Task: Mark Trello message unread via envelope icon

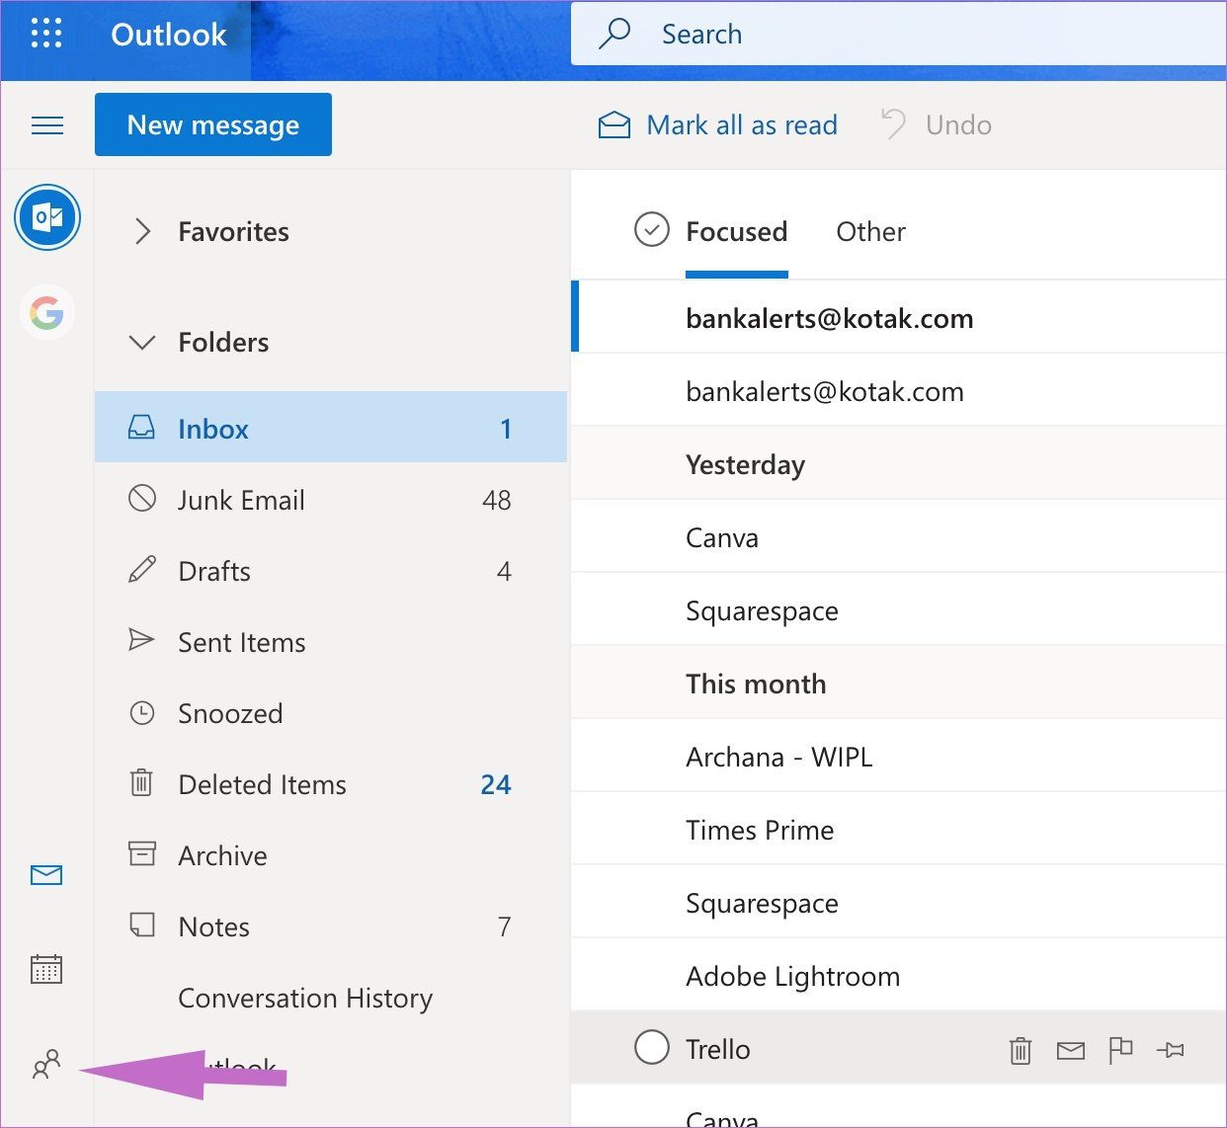Action: (x=1071, y=1050)
